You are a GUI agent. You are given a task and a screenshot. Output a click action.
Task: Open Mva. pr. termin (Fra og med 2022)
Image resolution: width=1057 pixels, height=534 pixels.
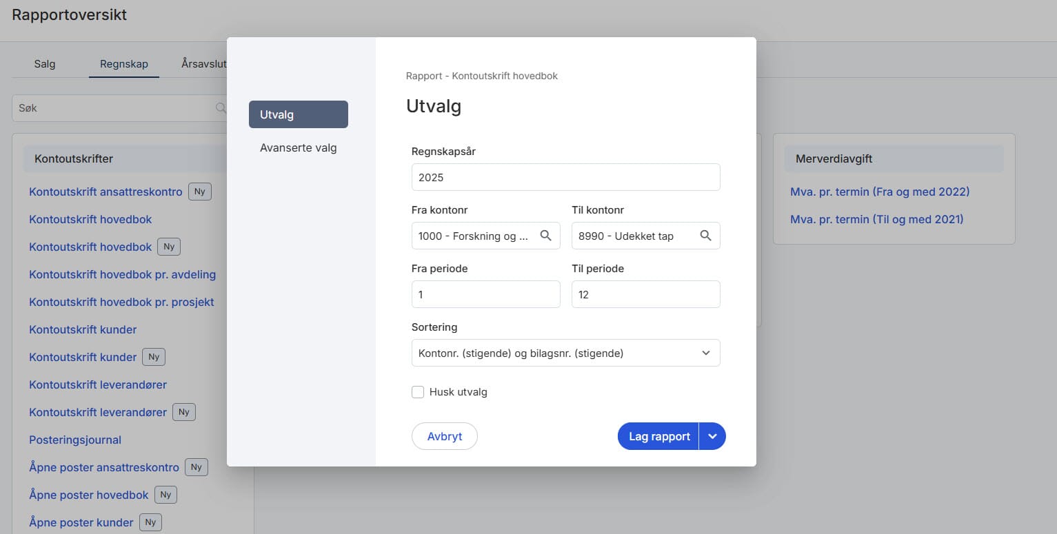880,192
